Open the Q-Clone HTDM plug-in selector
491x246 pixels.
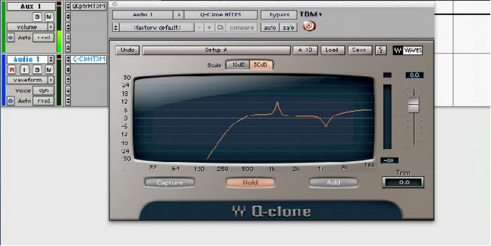pos(221,15)
